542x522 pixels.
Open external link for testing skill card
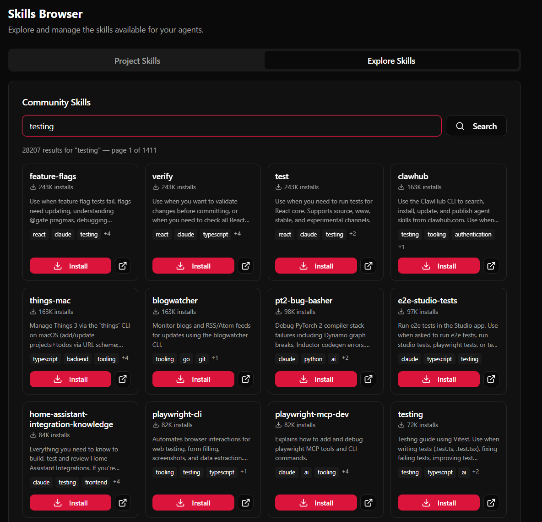coord(491,503)
